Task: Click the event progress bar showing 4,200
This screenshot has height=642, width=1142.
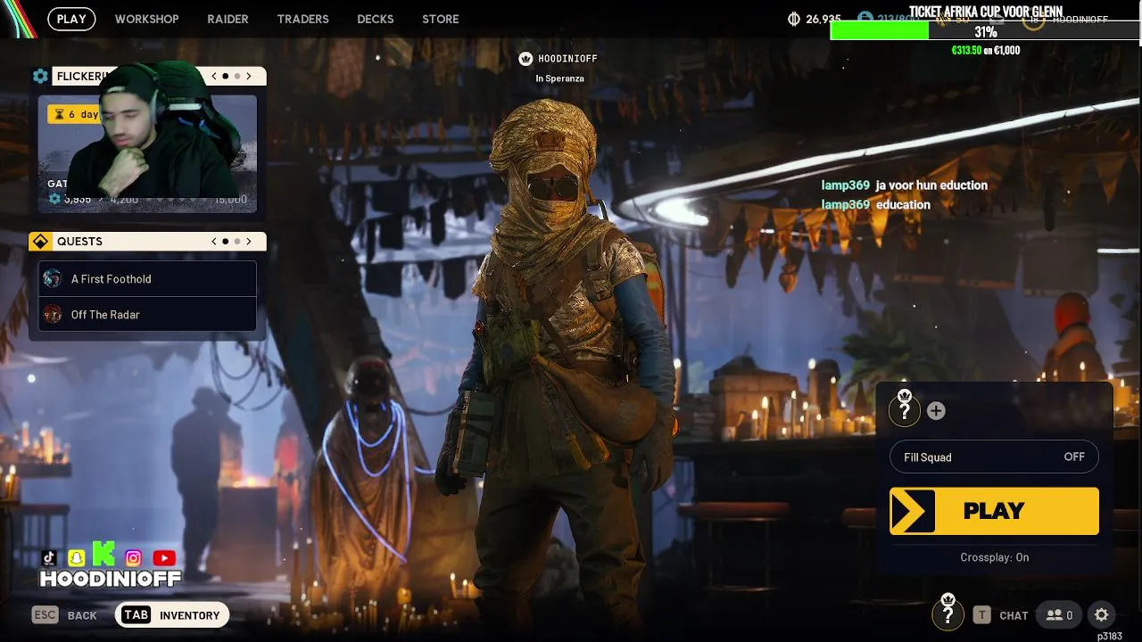Action: tap(147, 200)
